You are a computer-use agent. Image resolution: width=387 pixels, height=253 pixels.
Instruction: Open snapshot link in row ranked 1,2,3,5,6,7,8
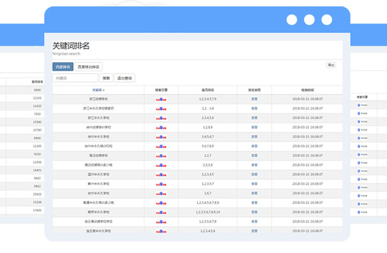point(254,222)
